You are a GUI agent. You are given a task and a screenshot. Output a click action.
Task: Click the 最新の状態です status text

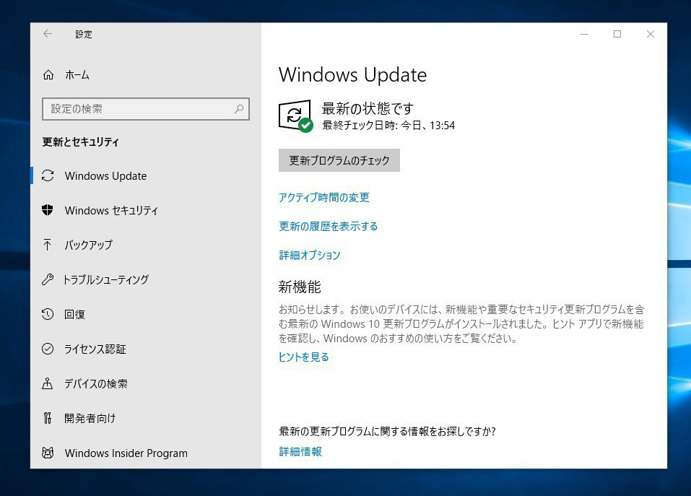point(368,108)
